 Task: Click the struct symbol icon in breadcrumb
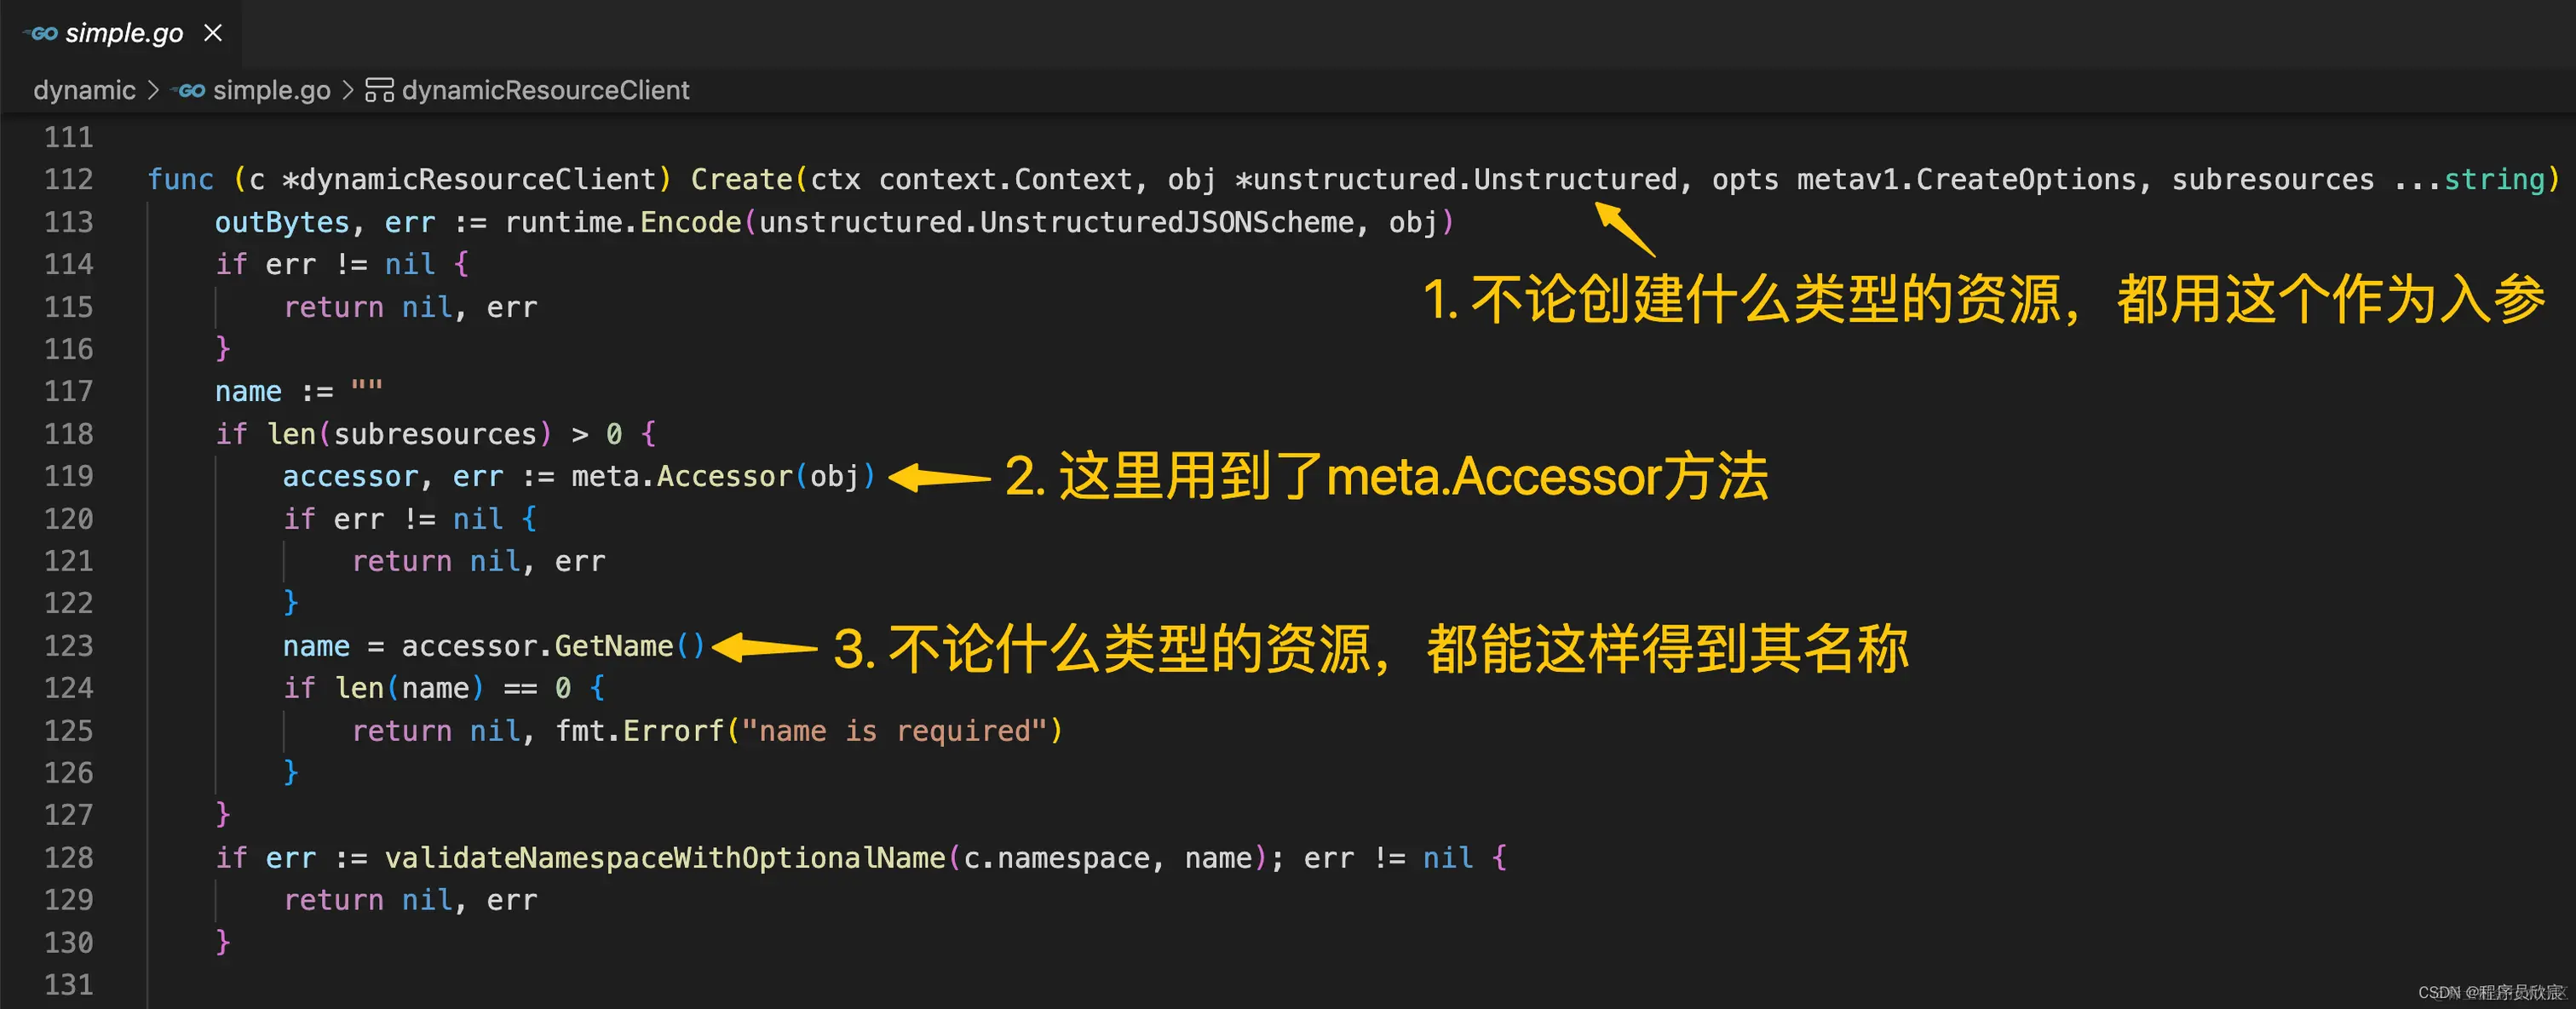point(379,90)
